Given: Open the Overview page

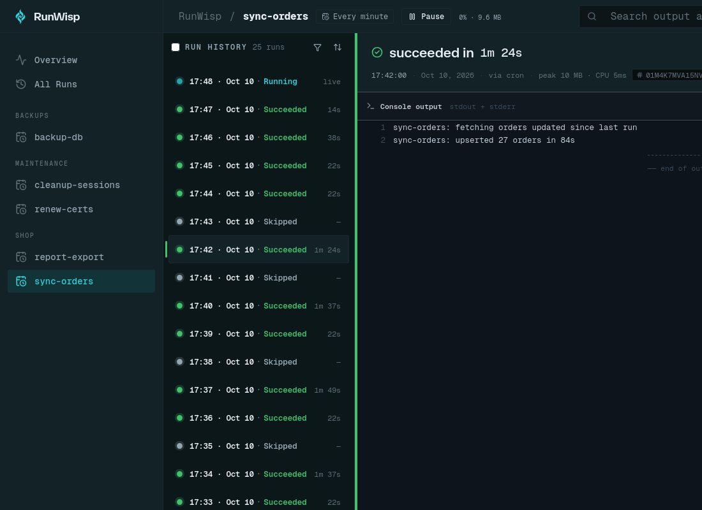Looking at the screenshot, I should click(82, 60).
